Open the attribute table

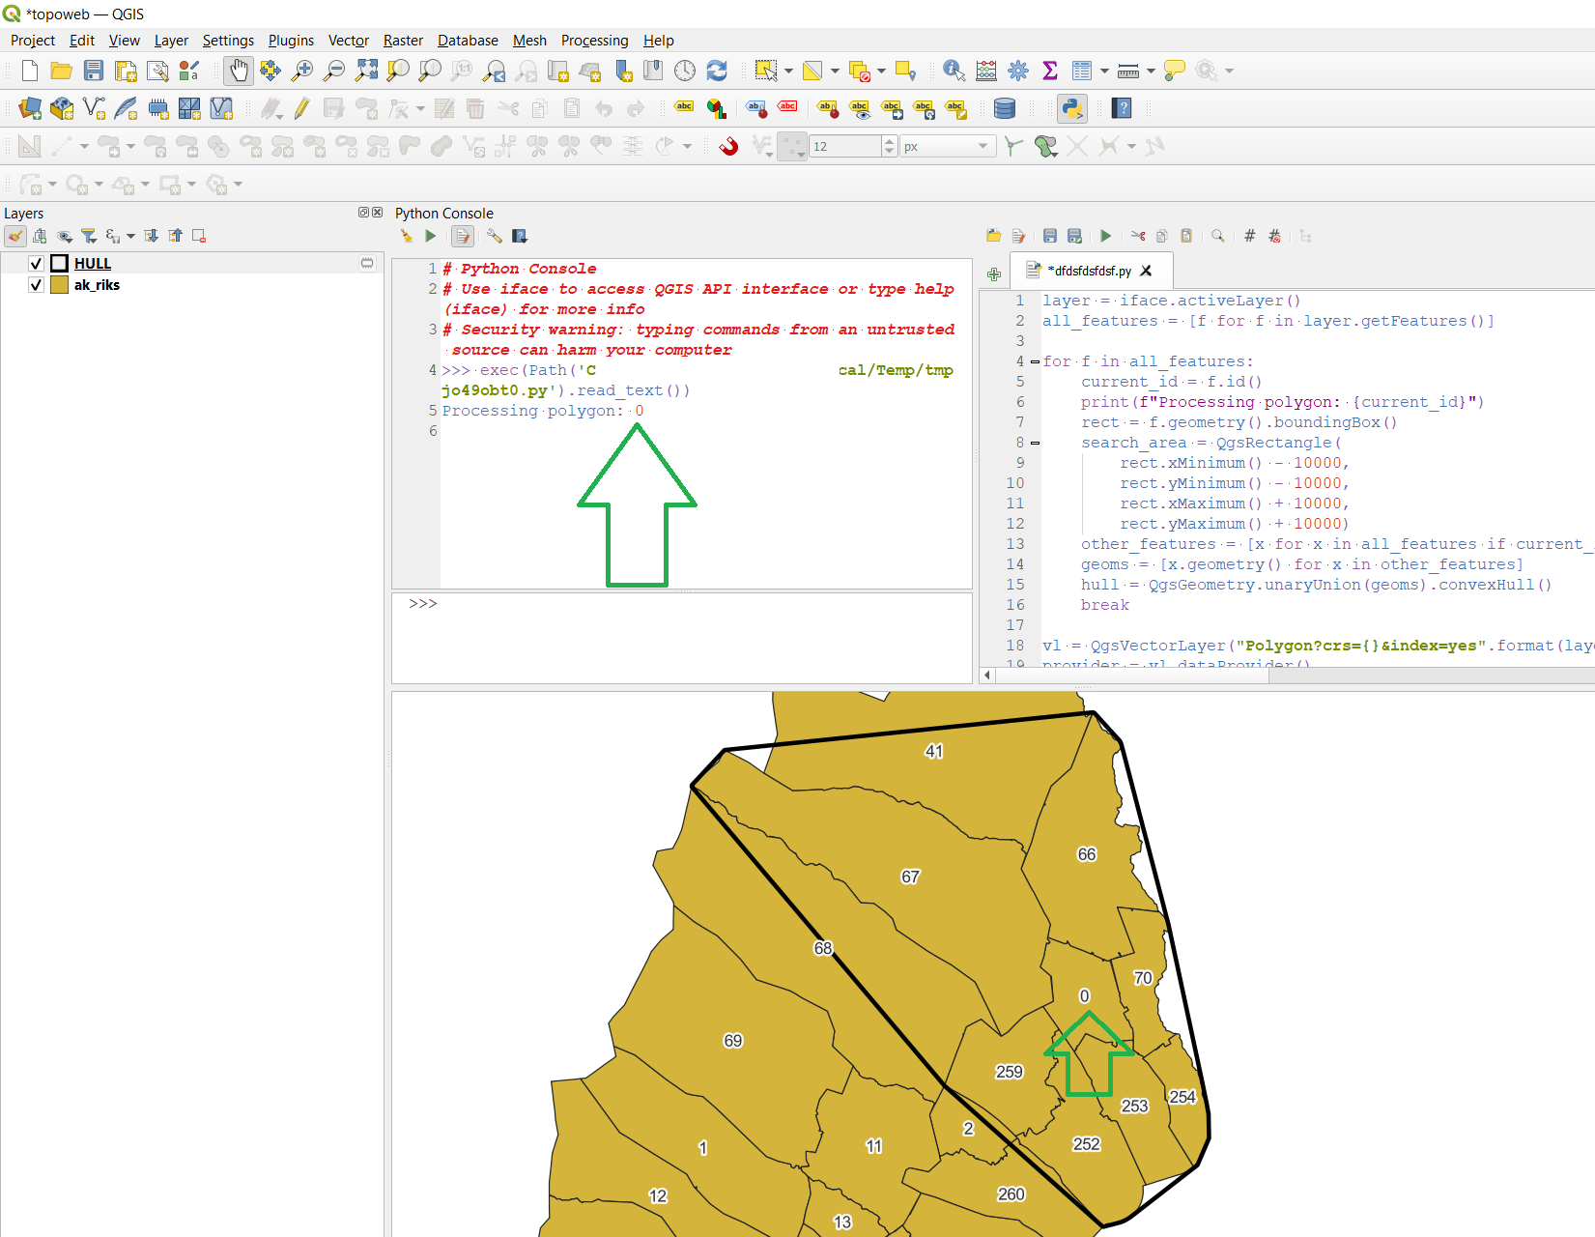(x=1082, y=71)
